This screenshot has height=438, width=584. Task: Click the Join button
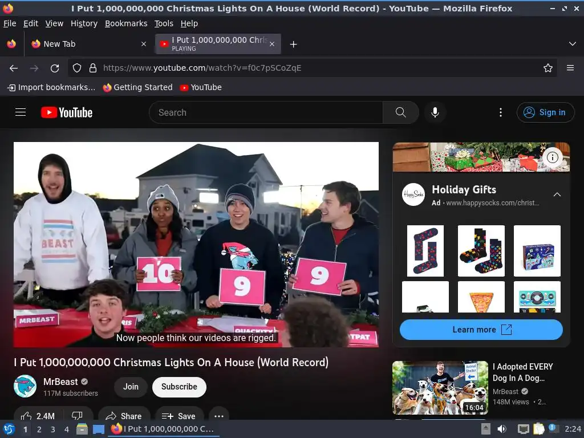tap(131, 387)
